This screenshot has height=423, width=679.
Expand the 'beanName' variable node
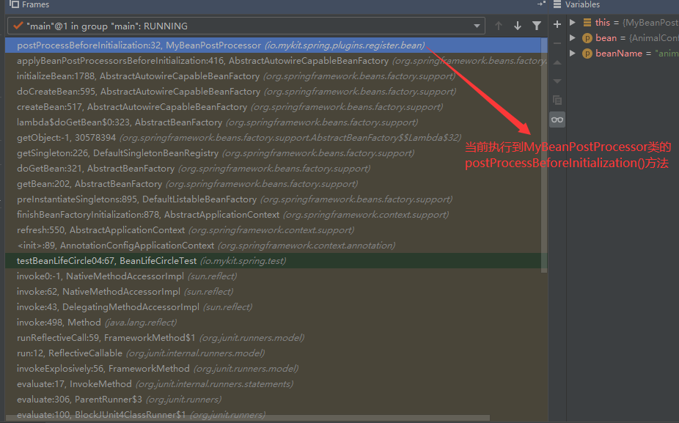point(573,54)
